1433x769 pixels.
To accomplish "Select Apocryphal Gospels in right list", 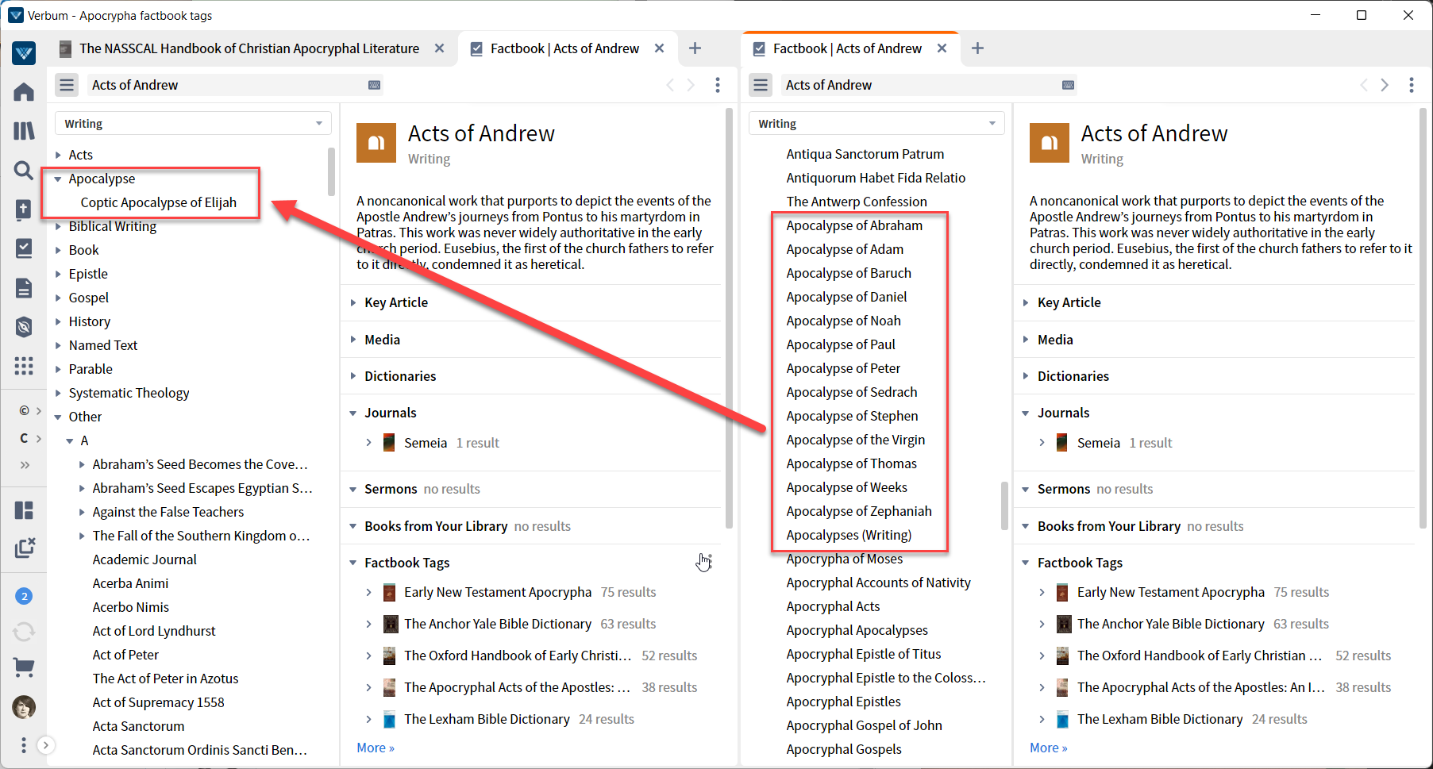I will tap(844, 749).
